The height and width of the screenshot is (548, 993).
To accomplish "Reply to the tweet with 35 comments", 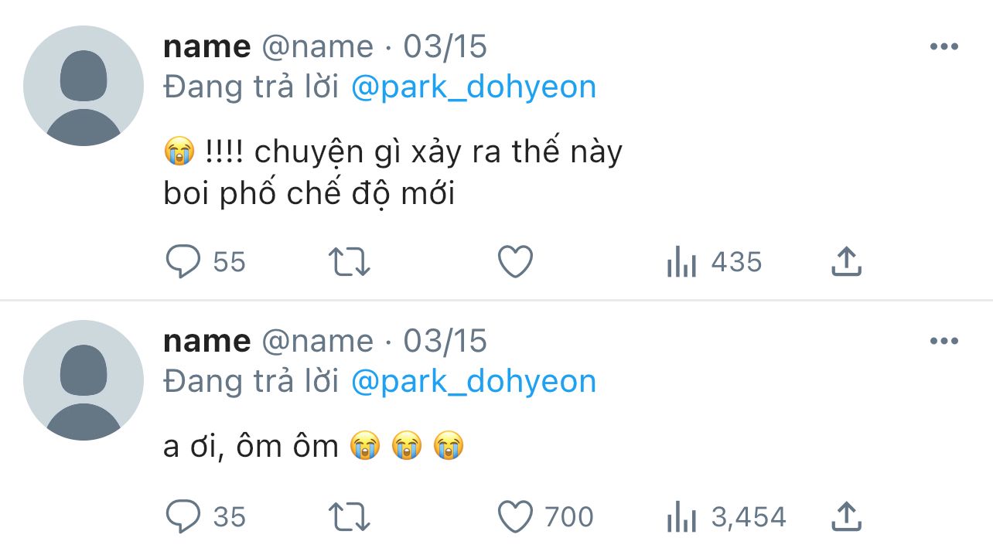I will click(x=184, y=516).
